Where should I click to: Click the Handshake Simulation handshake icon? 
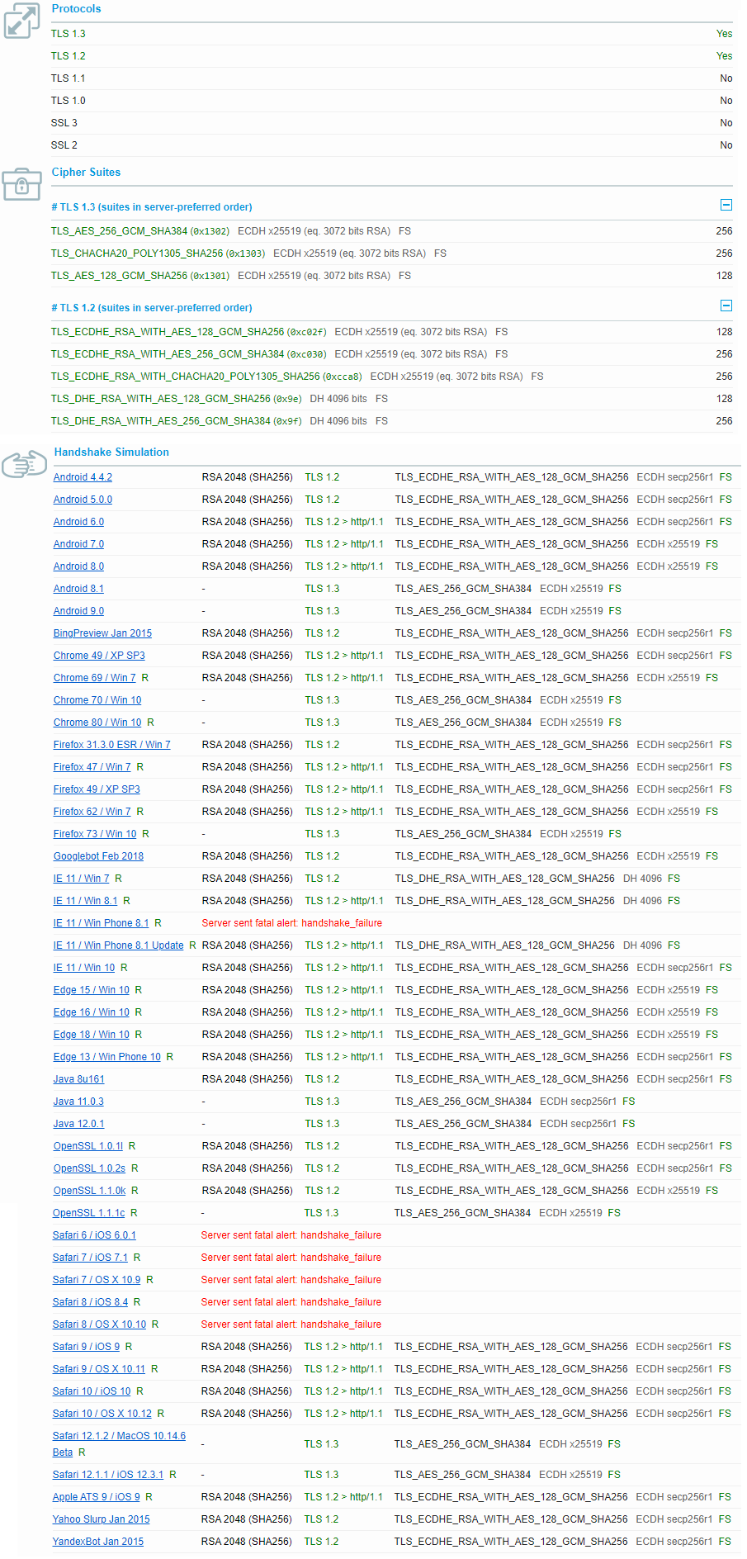click(24, 464)
